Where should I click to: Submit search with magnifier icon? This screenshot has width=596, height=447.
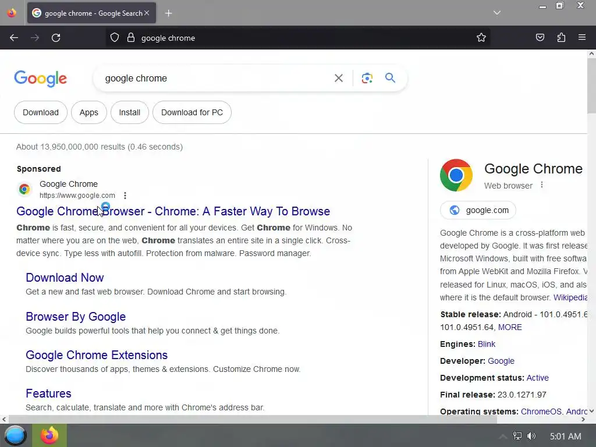[390, 78]
